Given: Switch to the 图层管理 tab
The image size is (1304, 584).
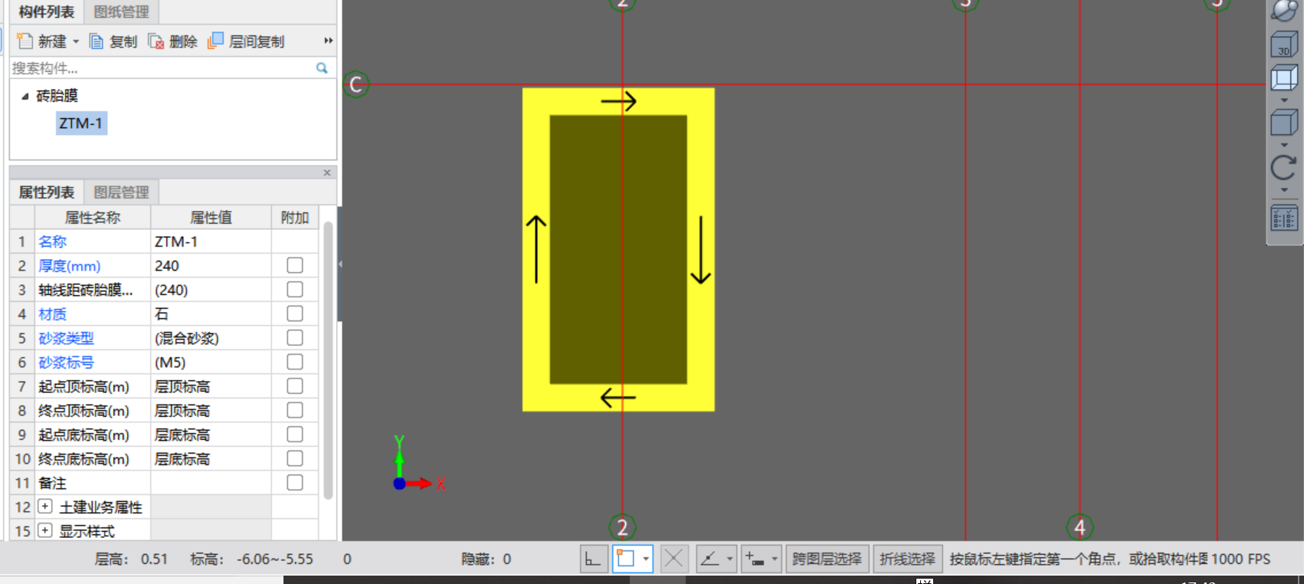Looking at the screenshot, I should [x=121, y=192].
